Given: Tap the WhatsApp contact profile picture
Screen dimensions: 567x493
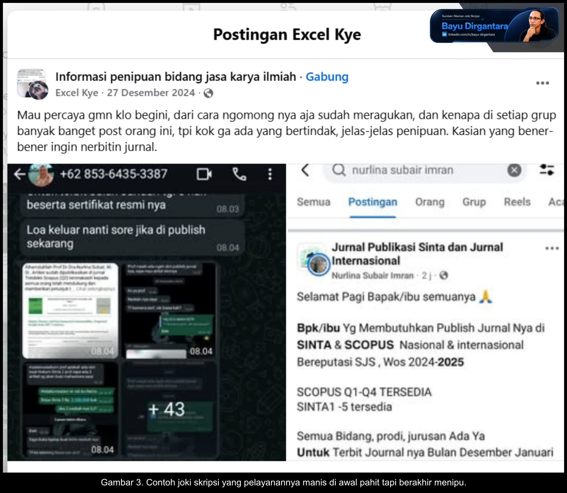Looking at the screenshot, I should coord(41,174).
